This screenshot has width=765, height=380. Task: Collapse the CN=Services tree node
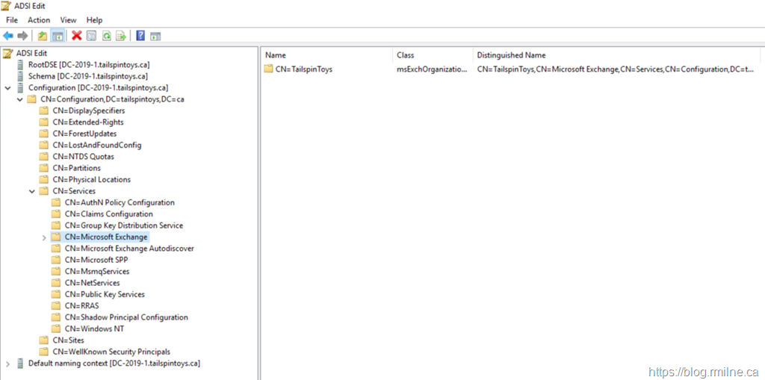32,191
